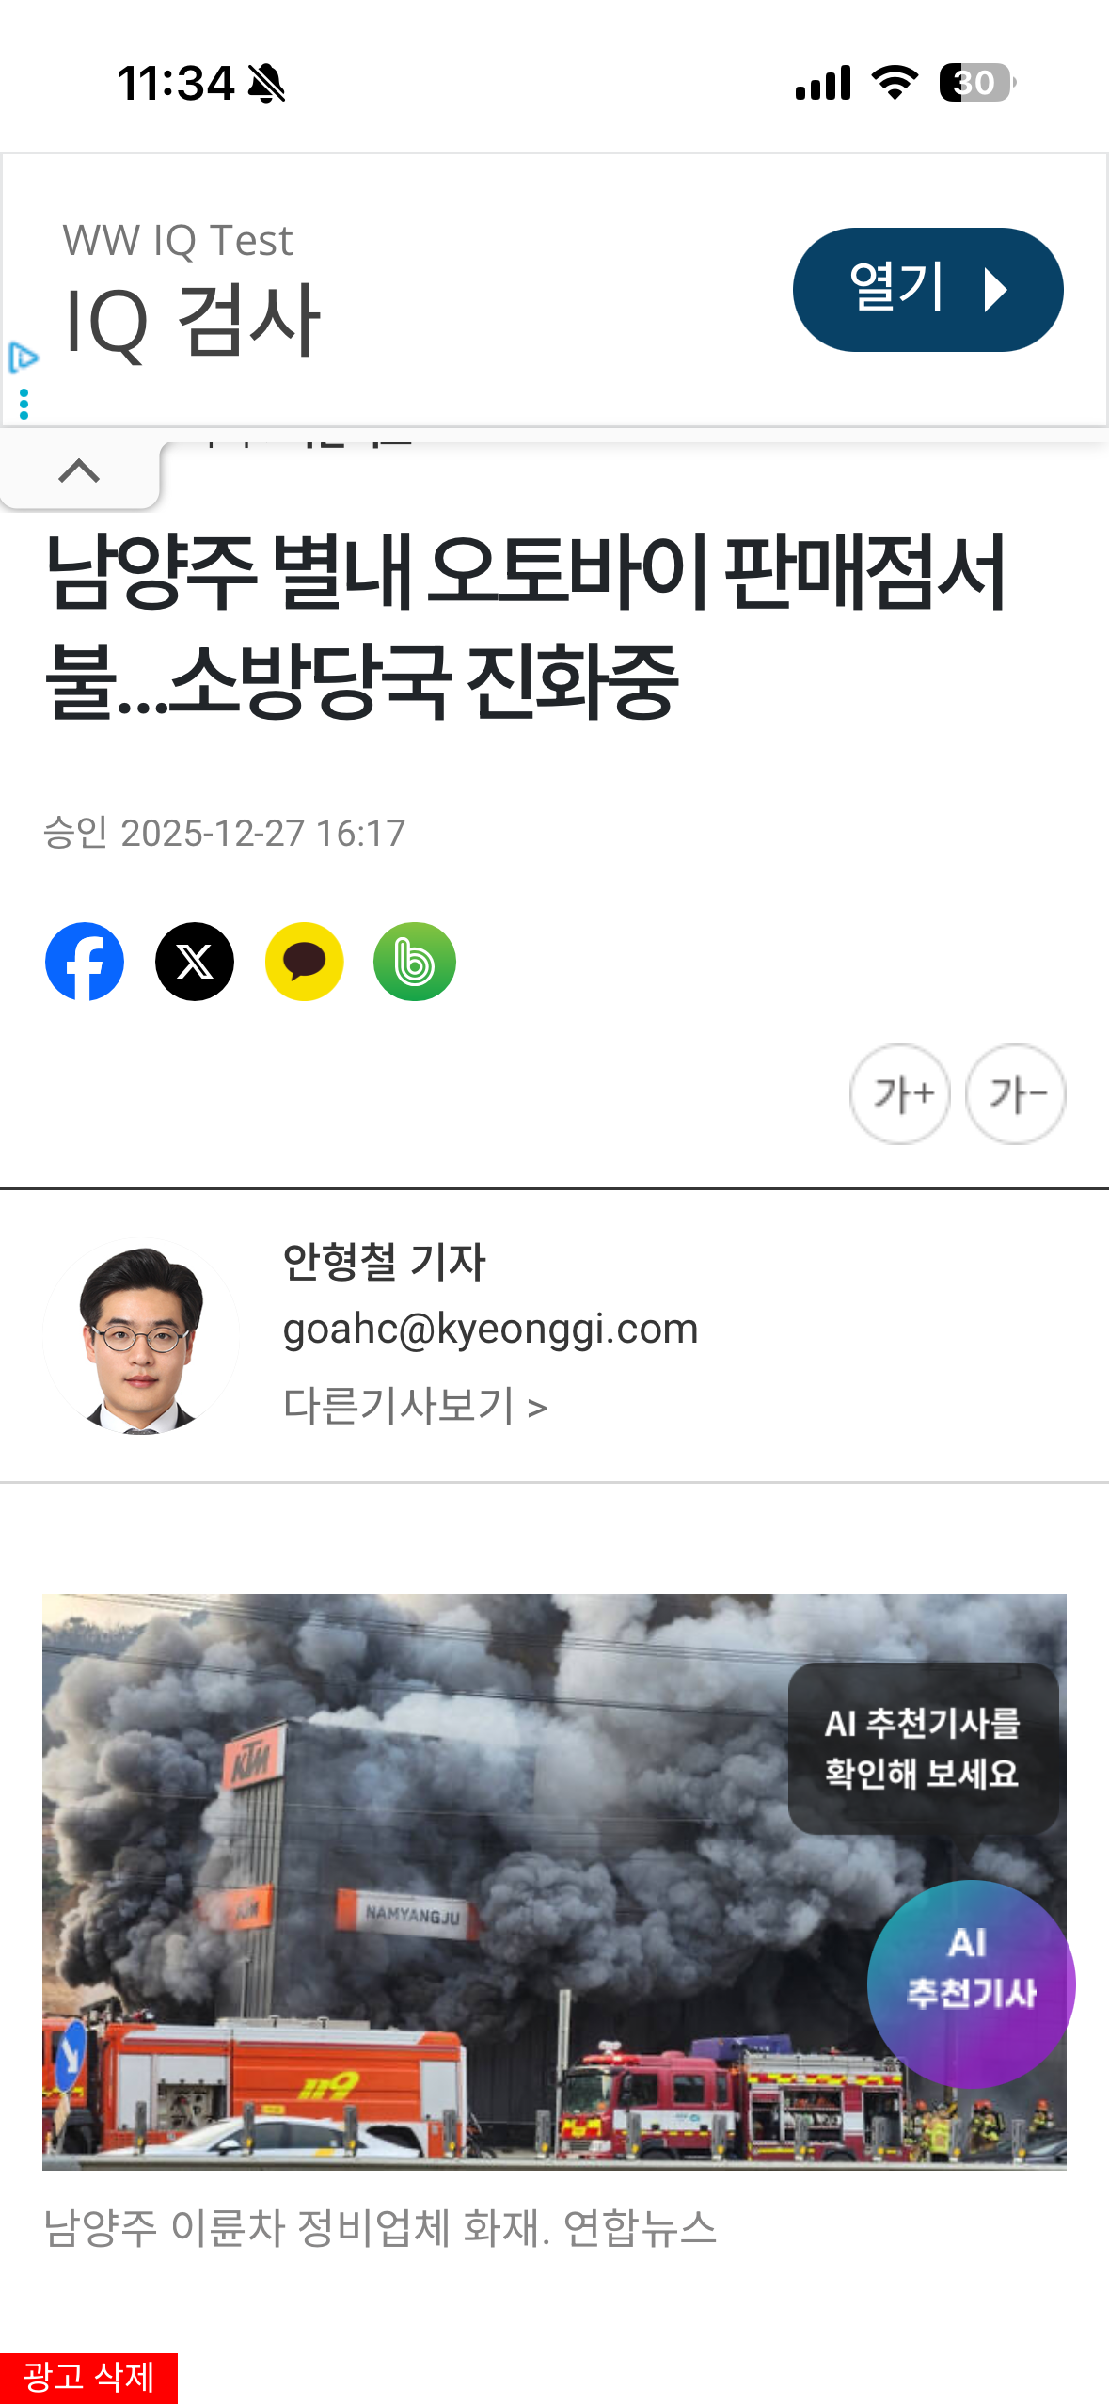Open ad options three-dot icon

click(24, 405)
